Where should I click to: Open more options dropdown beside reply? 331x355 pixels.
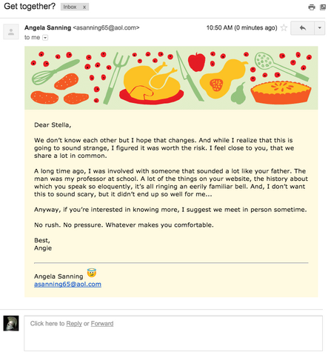320,28
